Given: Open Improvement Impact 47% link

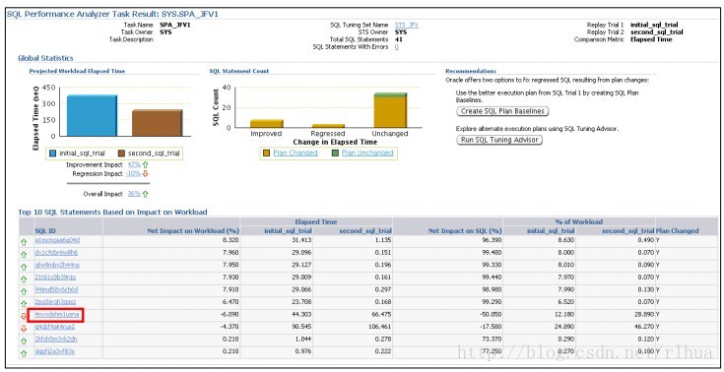Looking at the screenshot, I should click(x=134, y=164).
